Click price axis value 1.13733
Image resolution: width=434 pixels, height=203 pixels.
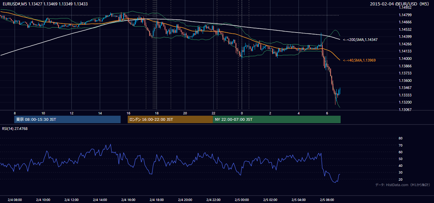point(405,73)
